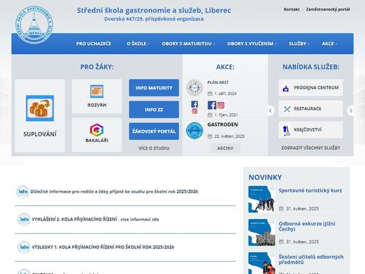Image resolution: width=365 pixels, height=274 pixels.
Task: Click Sportovně turistický kurz news thumbnail
Action: pos(262,199)
